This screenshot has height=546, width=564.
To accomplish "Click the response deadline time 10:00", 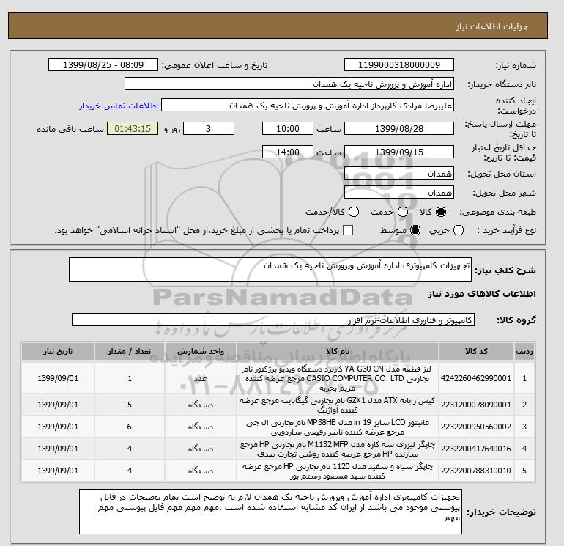I will (x=288, y=129).
